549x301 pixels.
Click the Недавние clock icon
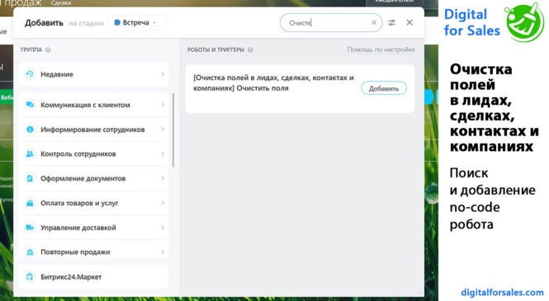tap(30, 74)
